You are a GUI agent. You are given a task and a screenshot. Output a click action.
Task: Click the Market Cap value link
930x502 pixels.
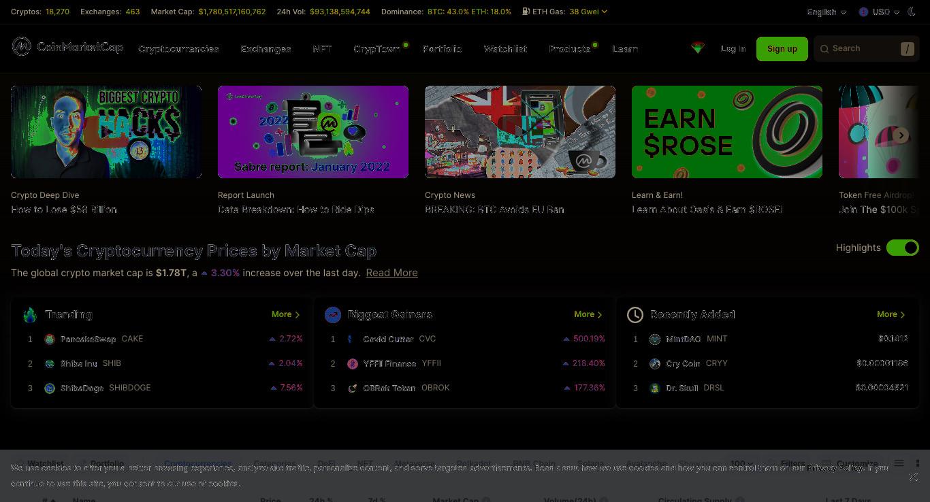click(232, 12)
